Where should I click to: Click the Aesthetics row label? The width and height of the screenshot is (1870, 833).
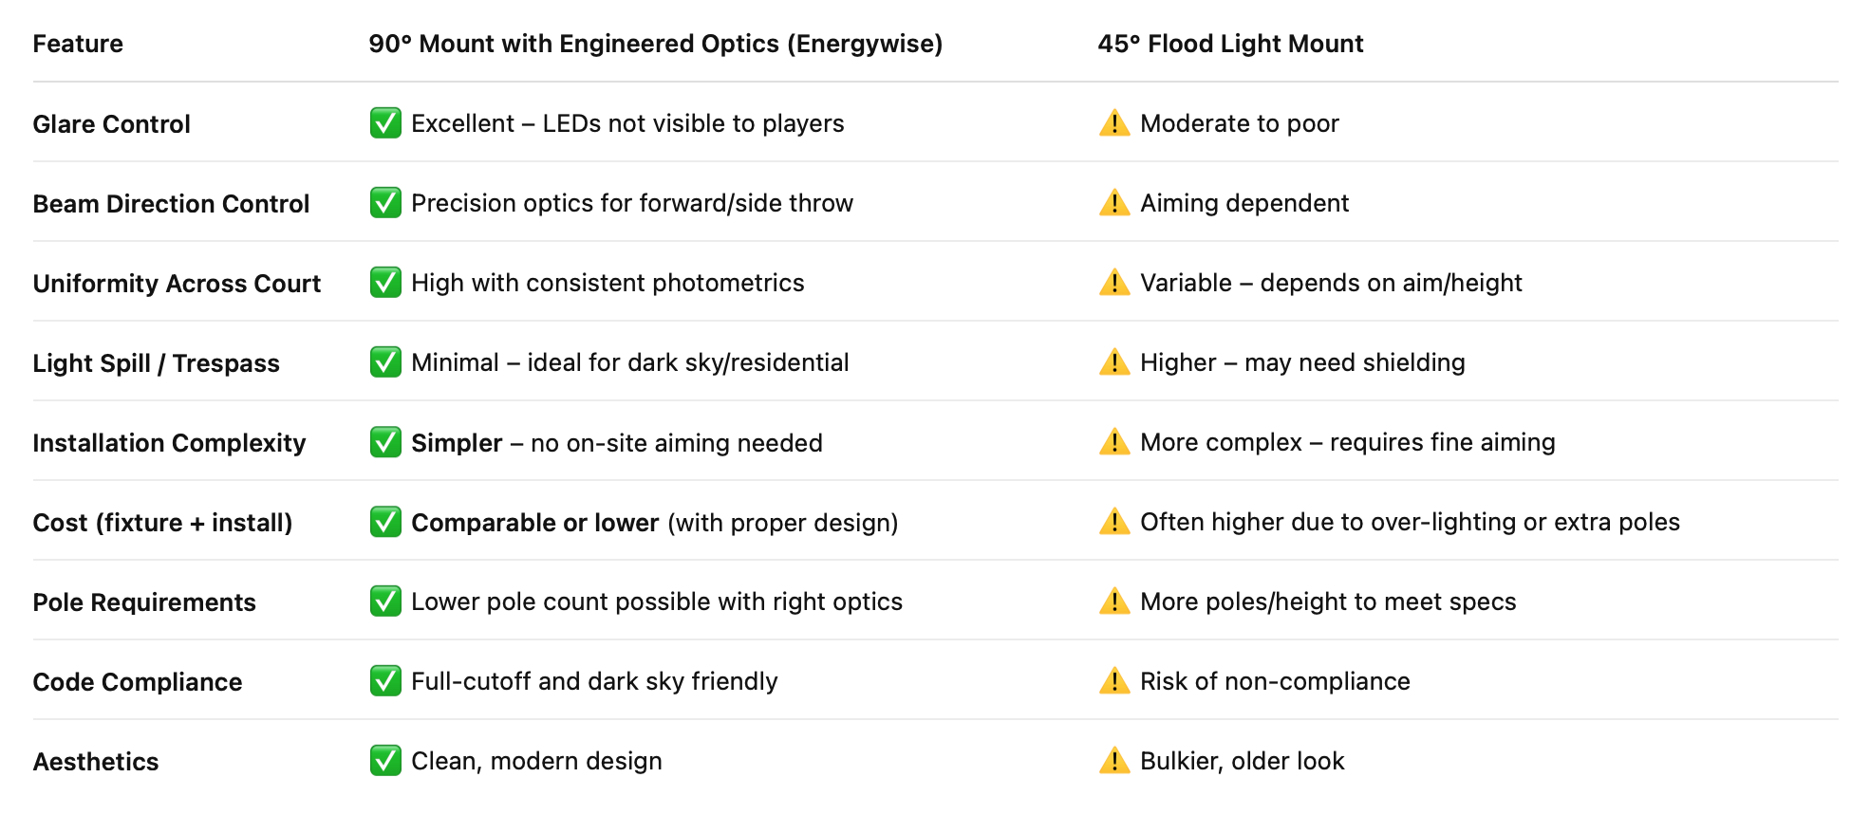[96, 762]
